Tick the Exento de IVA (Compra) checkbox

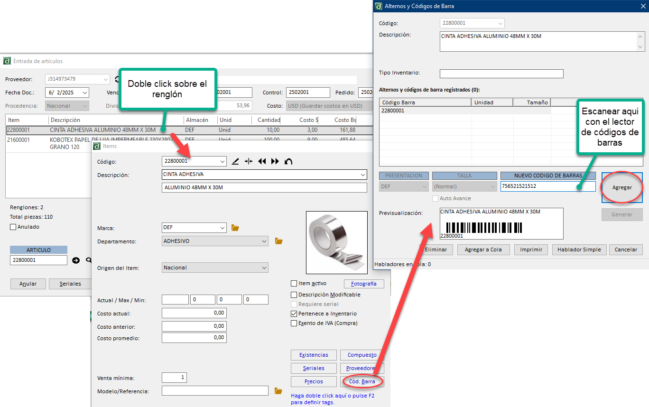coord(294,323)
